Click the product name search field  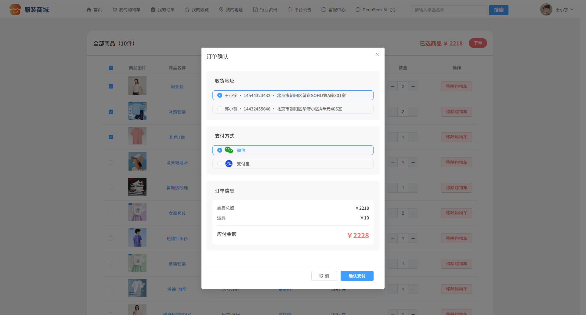point(449,10)
